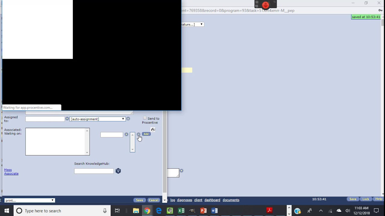Click the key icon in Chrome address bar
Screen dimensions: 385x216
click(x=380, y=10)
